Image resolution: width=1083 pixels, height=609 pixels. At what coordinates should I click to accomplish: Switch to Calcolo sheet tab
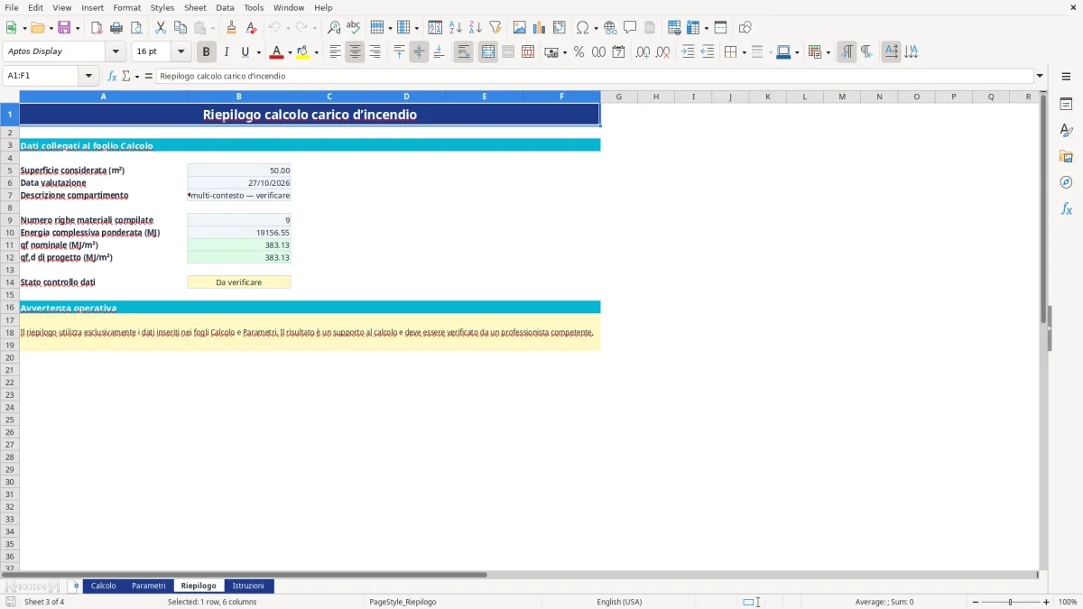click(x=103, y=586)
